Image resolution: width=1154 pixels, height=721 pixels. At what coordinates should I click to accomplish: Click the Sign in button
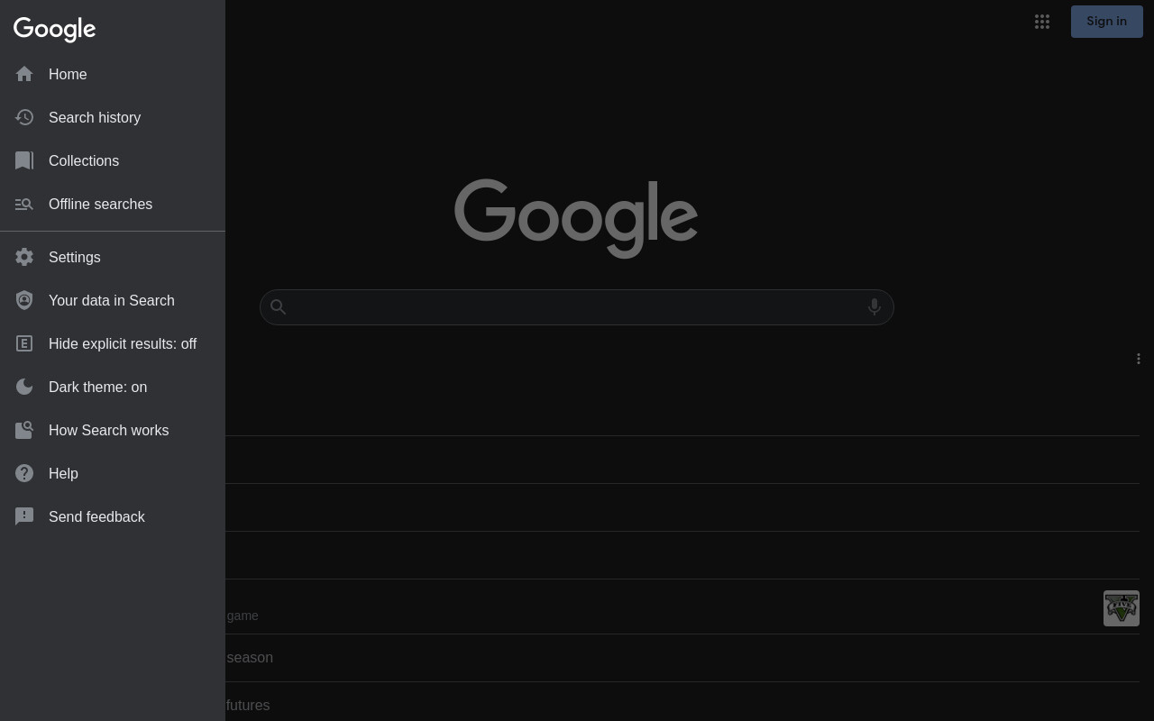pyautogui.click(x=1106, y=22)
